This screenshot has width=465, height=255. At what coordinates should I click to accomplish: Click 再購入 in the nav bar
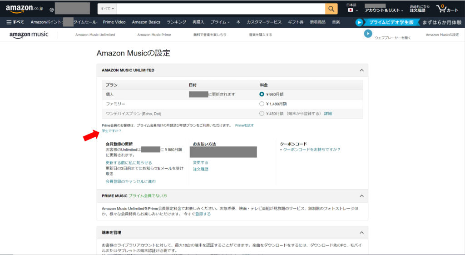coord(198,22)
